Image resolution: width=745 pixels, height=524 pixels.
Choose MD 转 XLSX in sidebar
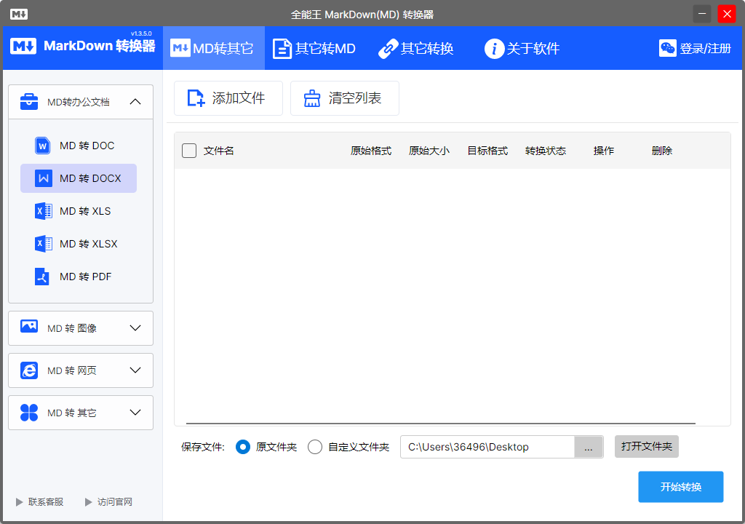[79, 244]
